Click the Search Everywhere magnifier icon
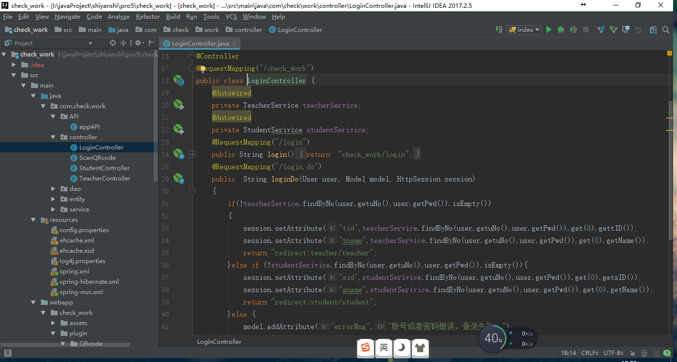The image size is (677, 362). [666, 30]
